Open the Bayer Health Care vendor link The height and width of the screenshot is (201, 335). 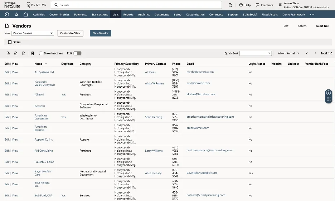(43, 173)
